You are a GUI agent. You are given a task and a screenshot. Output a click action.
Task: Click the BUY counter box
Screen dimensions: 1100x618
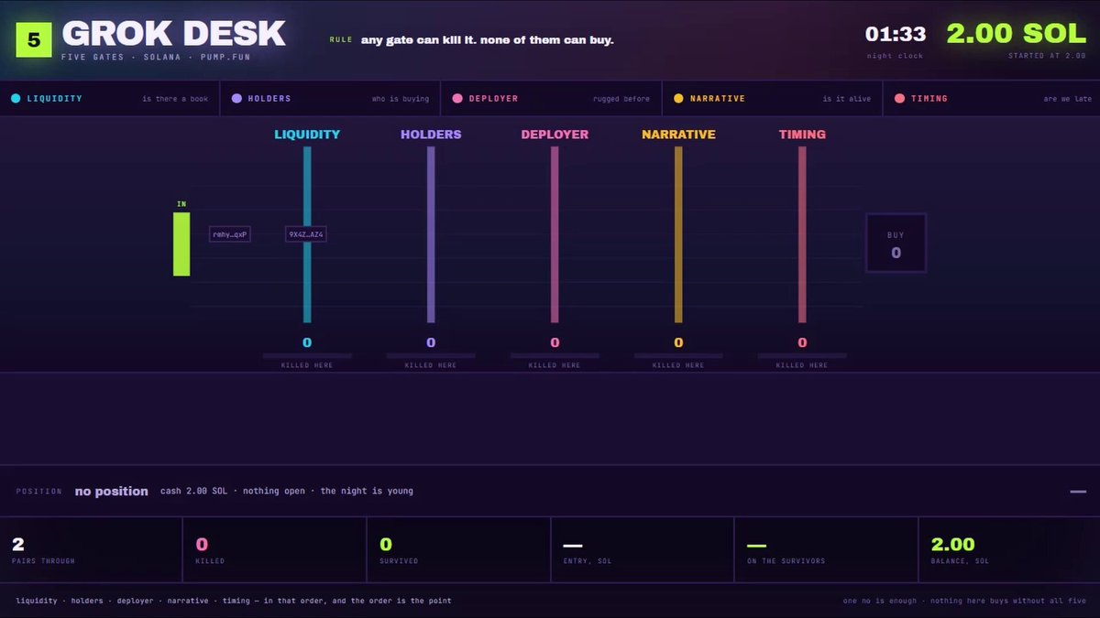tap(896, 244)
